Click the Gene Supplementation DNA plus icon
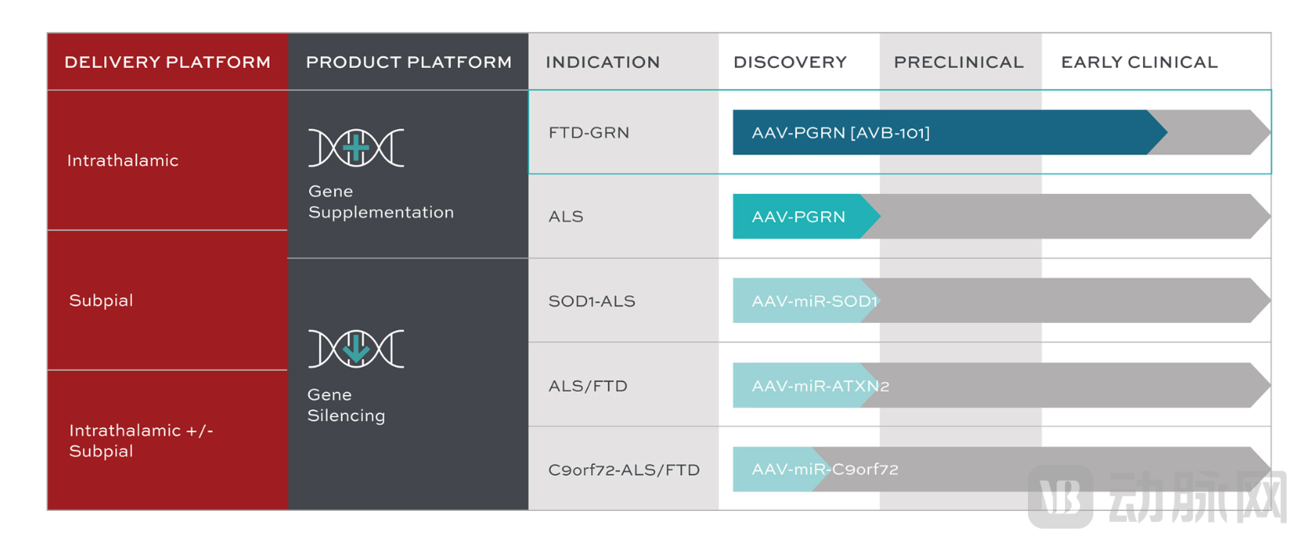Image resolution: width=1295 pixels, height=537 pixels. [x=355, y=148]
